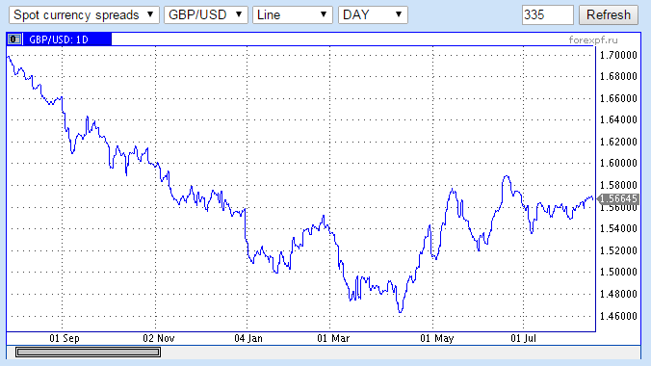
Task: Click the 1.68000 price axis label
Action: [618, 76]
